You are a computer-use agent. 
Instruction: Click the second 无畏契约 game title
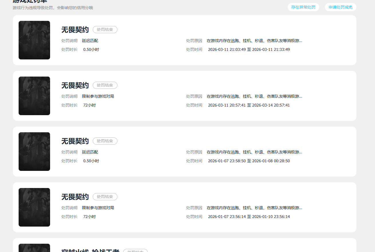coord(75,85)
